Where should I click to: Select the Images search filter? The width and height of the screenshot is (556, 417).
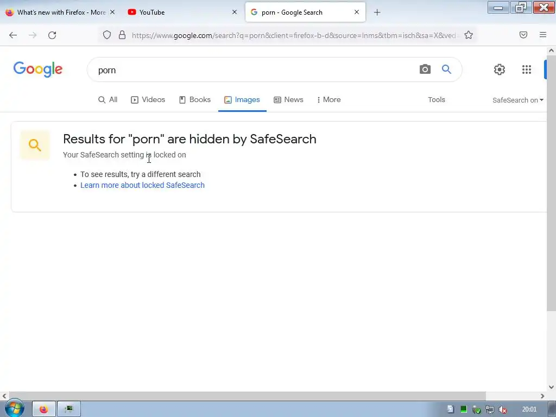coord(242,100)
